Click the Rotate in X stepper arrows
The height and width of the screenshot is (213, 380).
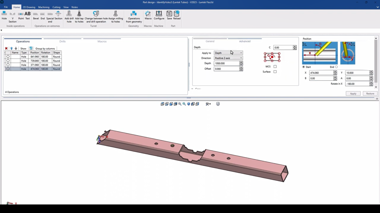[x=371, y=84]
